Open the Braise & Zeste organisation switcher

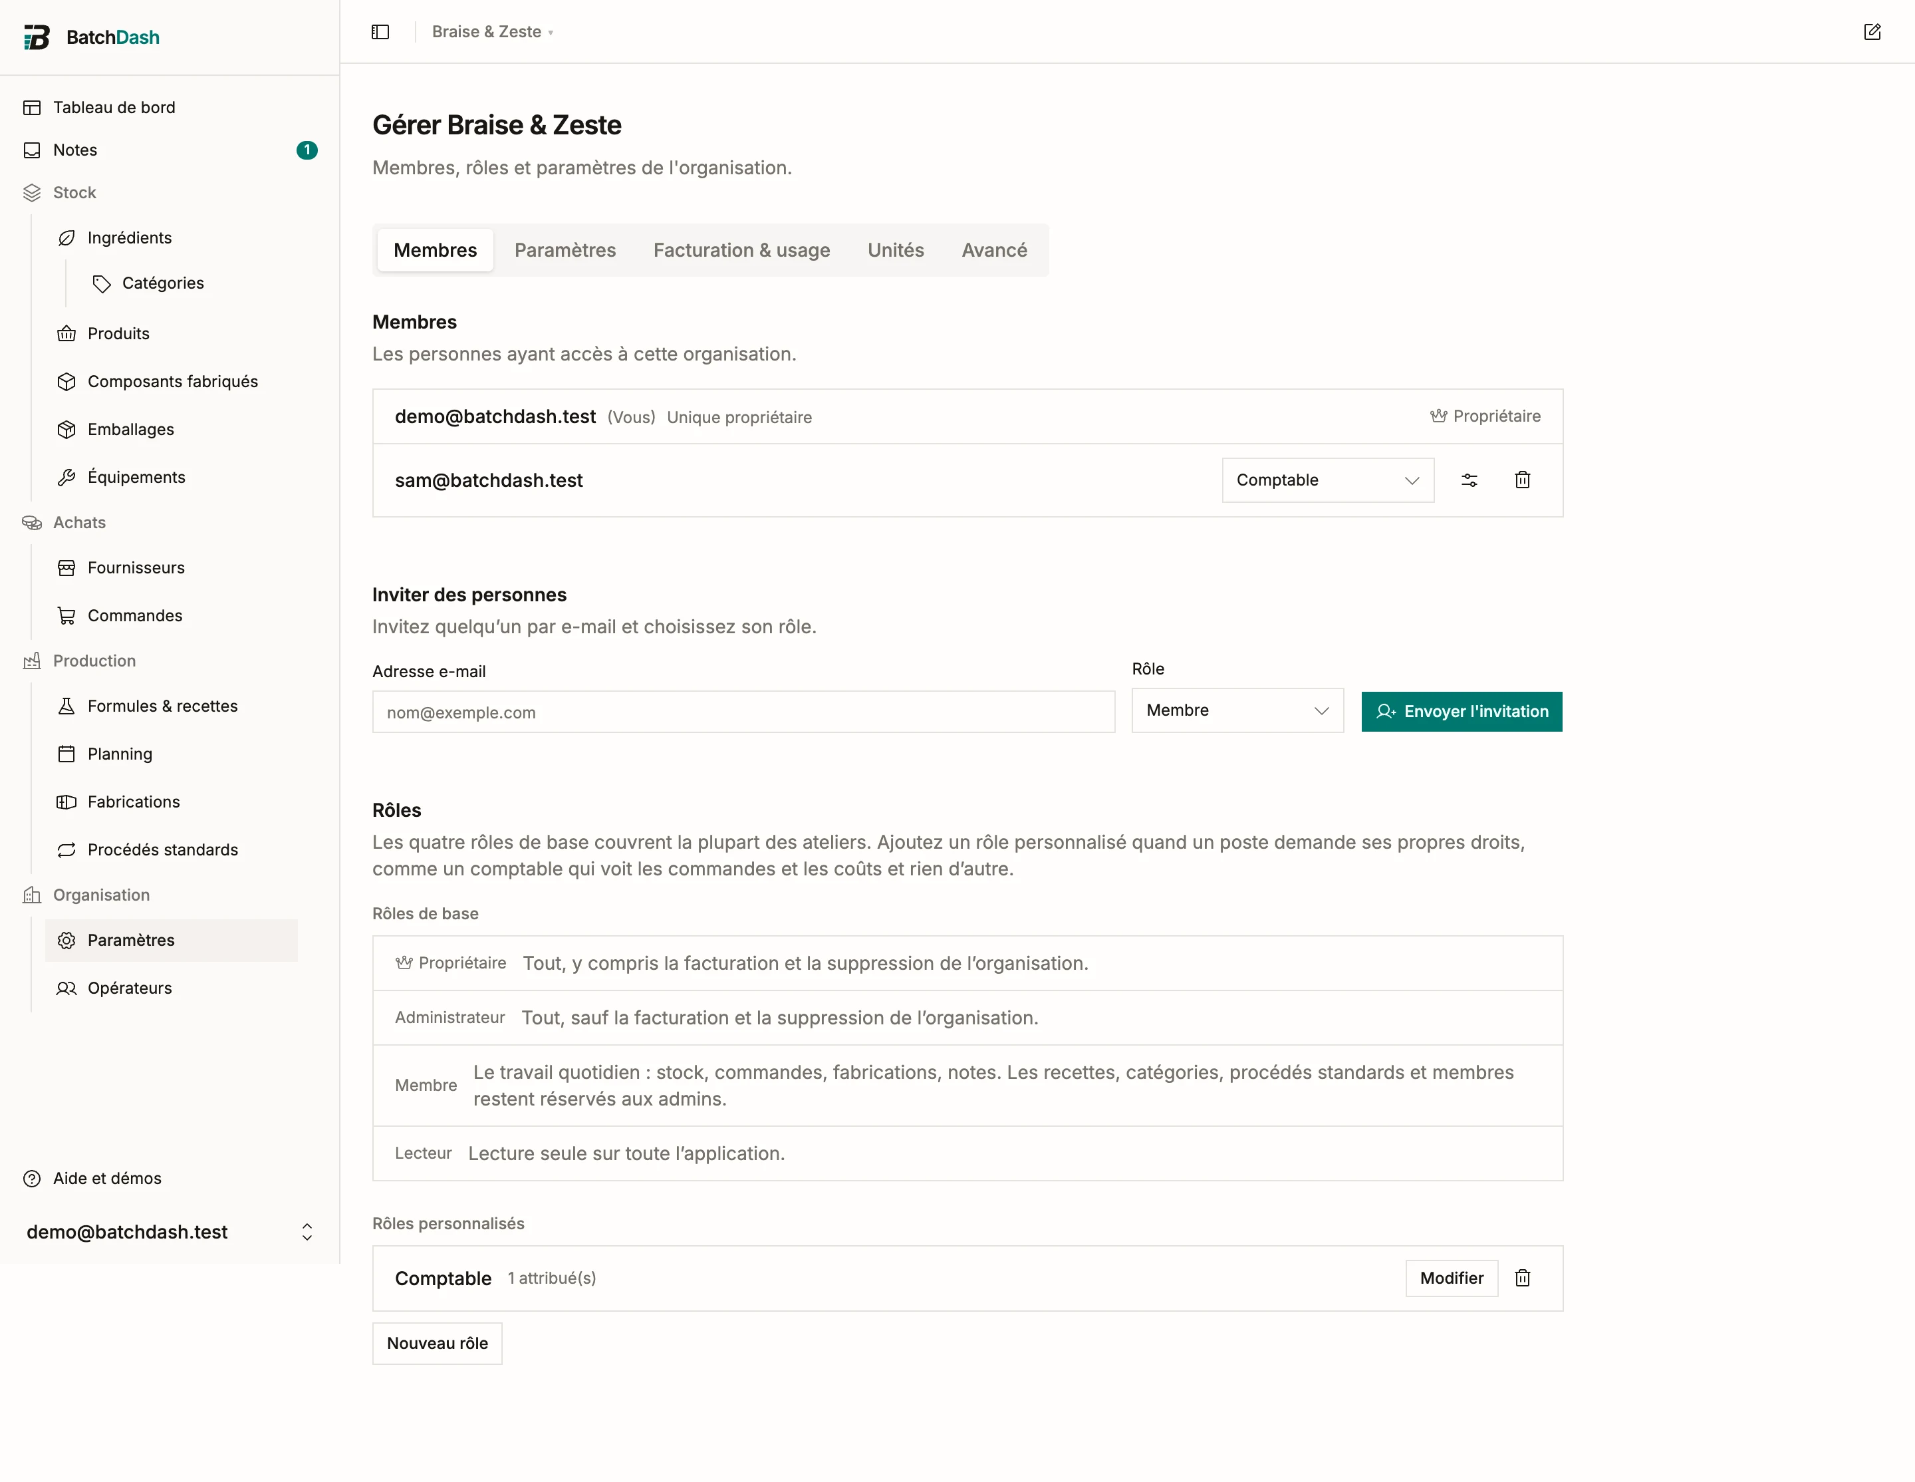(492, 31)
